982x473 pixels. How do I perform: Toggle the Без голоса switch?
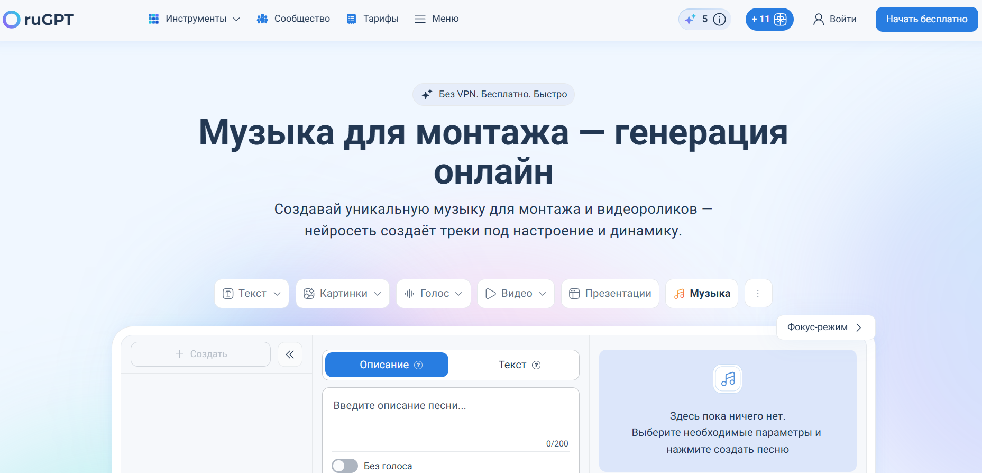coord(345,466)
